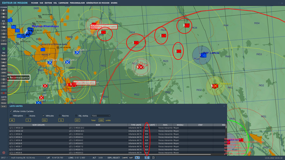Toggle the Véhicules filter checkbox
This screenshot has width=285, height=160.
point(44,116)
